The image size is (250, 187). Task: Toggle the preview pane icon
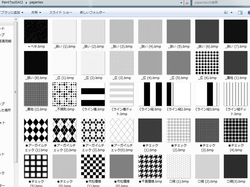click(240, 12)
